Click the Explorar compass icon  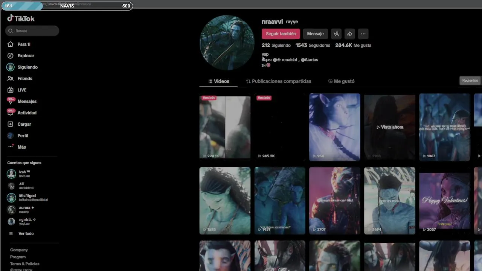[11, 56]
